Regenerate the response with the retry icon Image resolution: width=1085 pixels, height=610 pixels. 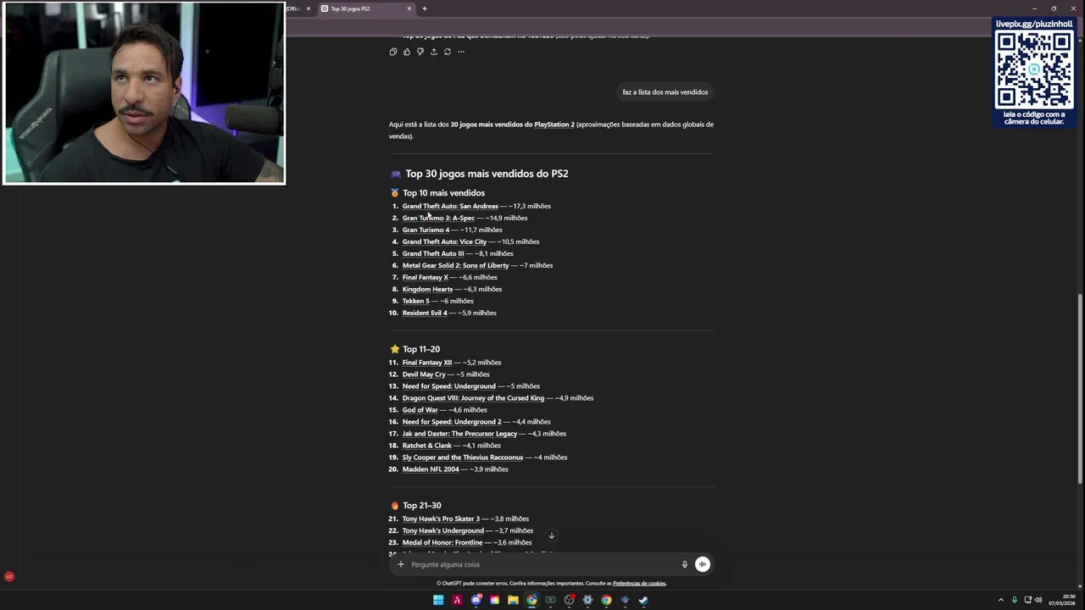(x=448, y=52)
